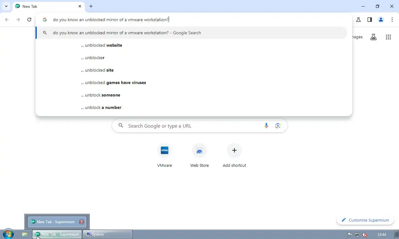Click the network tray icon
Screen dimensions: 399x239
pyautogui.click(x=357, y=235)
